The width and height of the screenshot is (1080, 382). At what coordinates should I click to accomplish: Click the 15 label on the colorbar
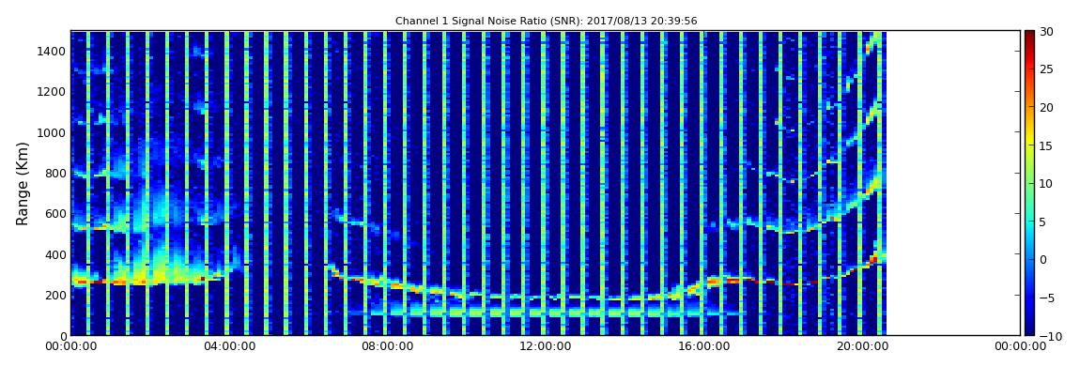click(x=1047, y=145)
